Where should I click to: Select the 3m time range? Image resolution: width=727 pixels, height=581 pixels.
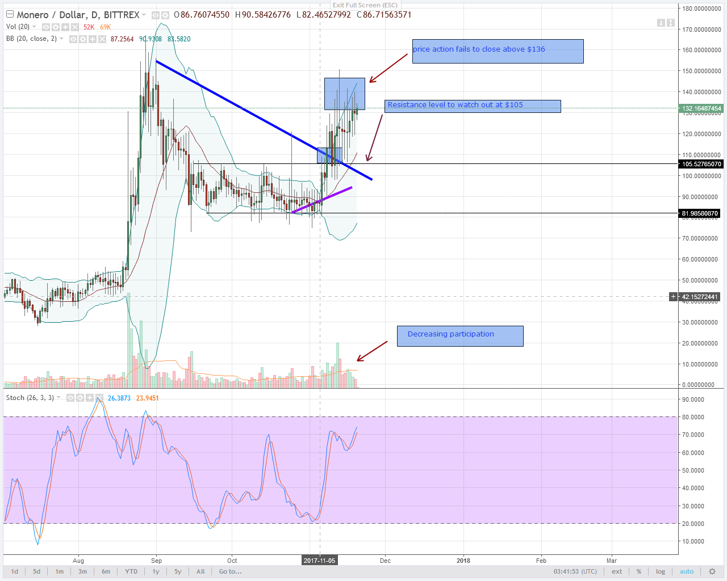(82, 571)
